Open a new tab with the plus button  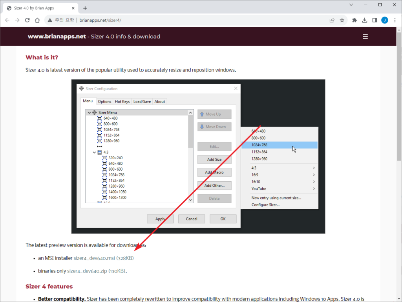(x=85, y=8)
